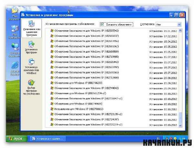Click the yellow security shield tray icon
The height and width of the screenshot is (148, 194).
coord(176,139)
